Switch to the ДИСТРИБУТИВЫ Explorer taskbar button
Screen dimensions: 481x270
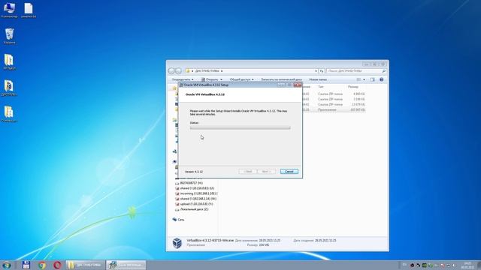pyautogui.click(x=85, y=265)
